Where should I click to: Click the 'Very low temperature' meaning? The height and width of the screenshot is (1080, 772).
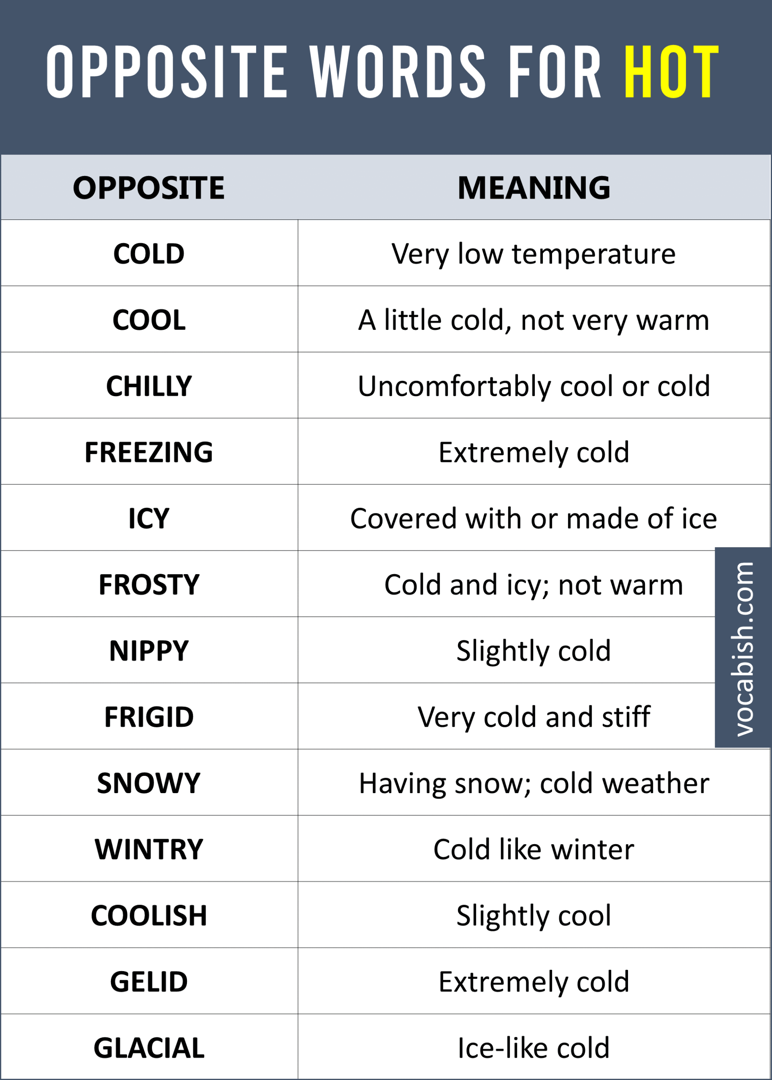(534, 254)
